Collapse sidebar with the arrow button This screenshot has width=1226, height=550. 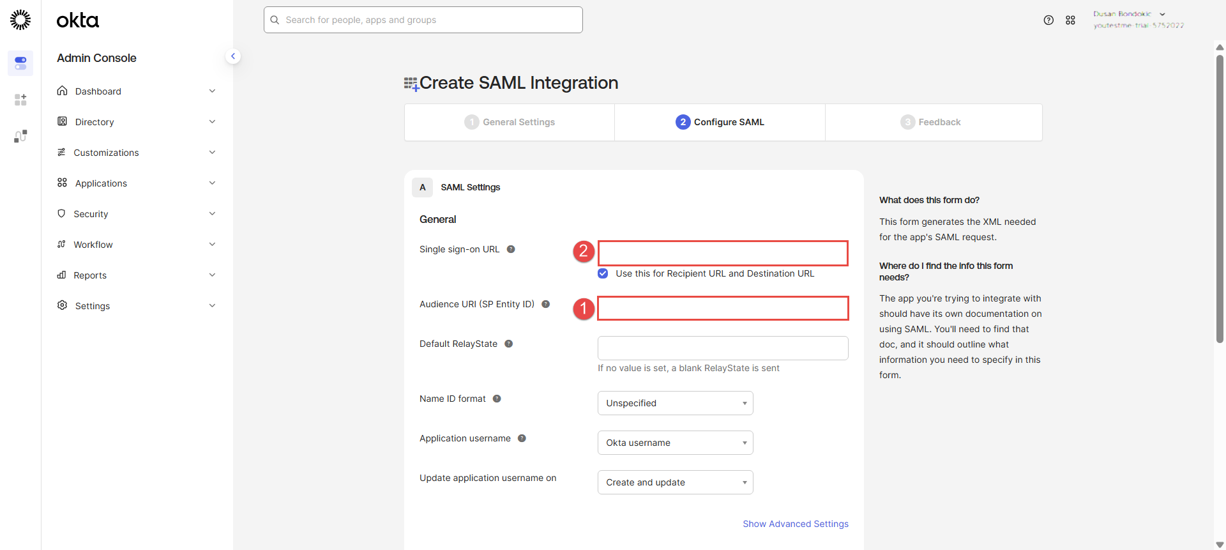233,56
